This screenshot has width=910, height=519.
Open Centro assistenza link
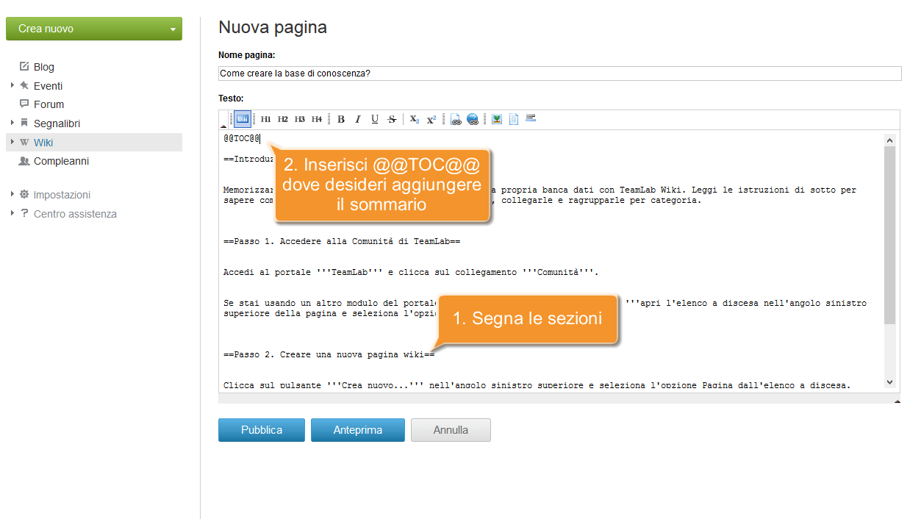[x=75, y=214]
